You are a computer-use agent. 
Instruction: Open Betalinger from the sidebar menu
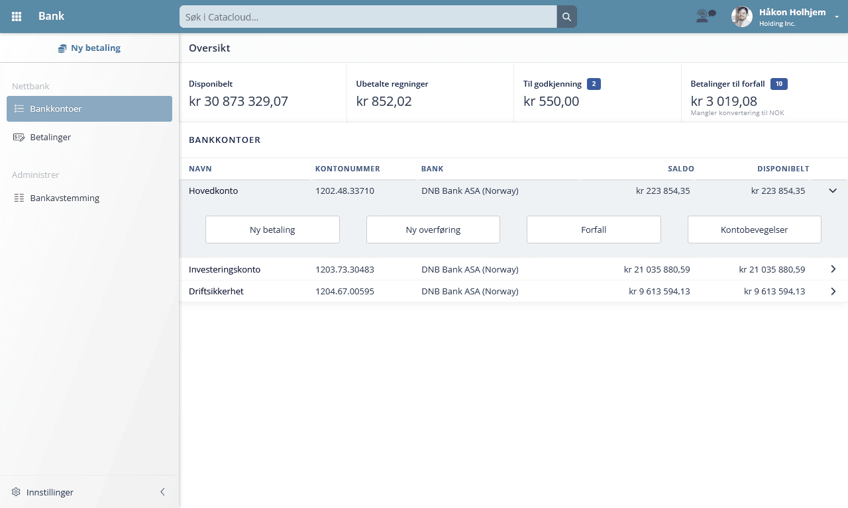point(50,137)
